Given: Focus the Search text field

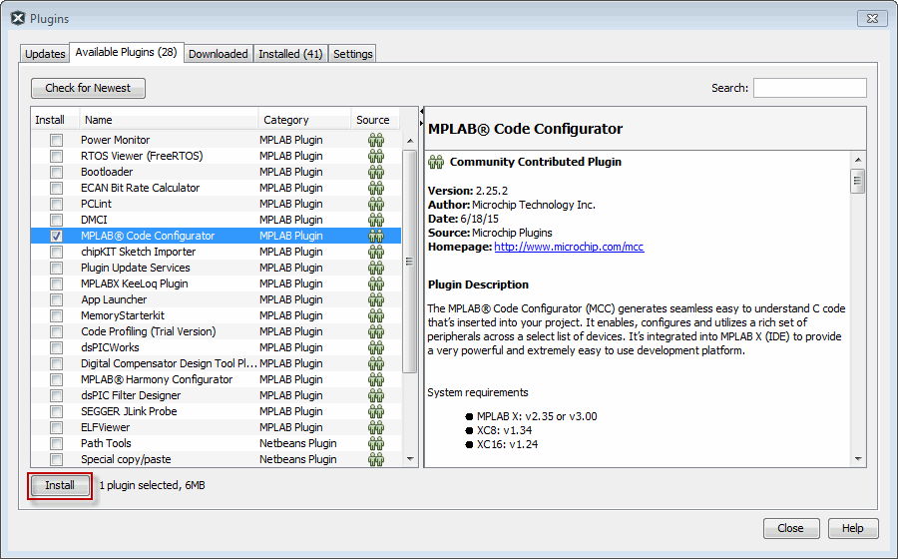Looking at the screenshot, I should [809, 88].
